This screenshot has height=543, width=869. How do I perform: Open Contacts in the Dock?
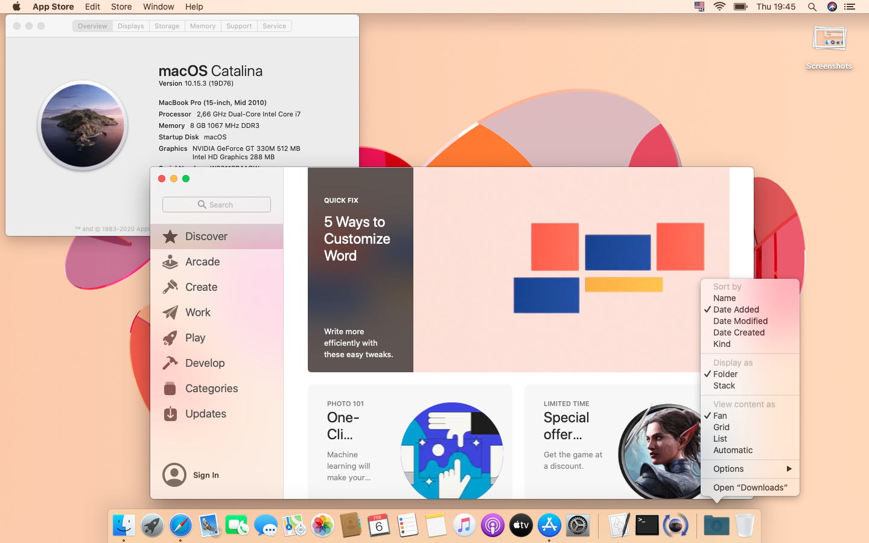click(x=351, y=526)
